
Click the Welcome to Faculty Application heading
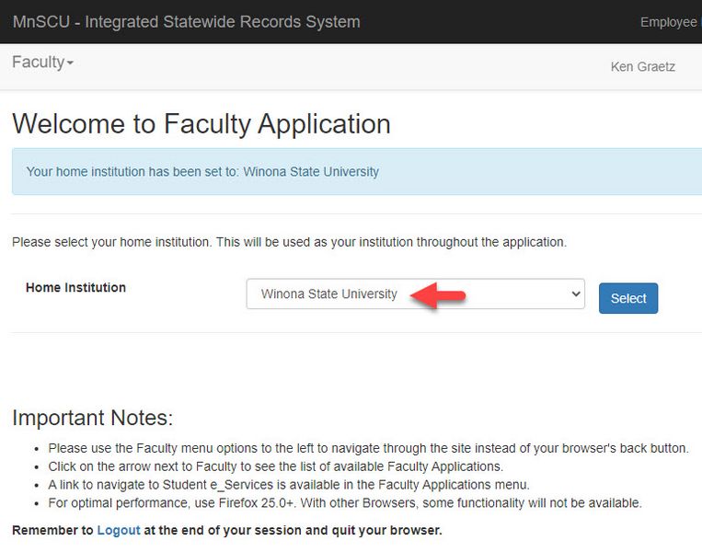[x=201, y=124]
